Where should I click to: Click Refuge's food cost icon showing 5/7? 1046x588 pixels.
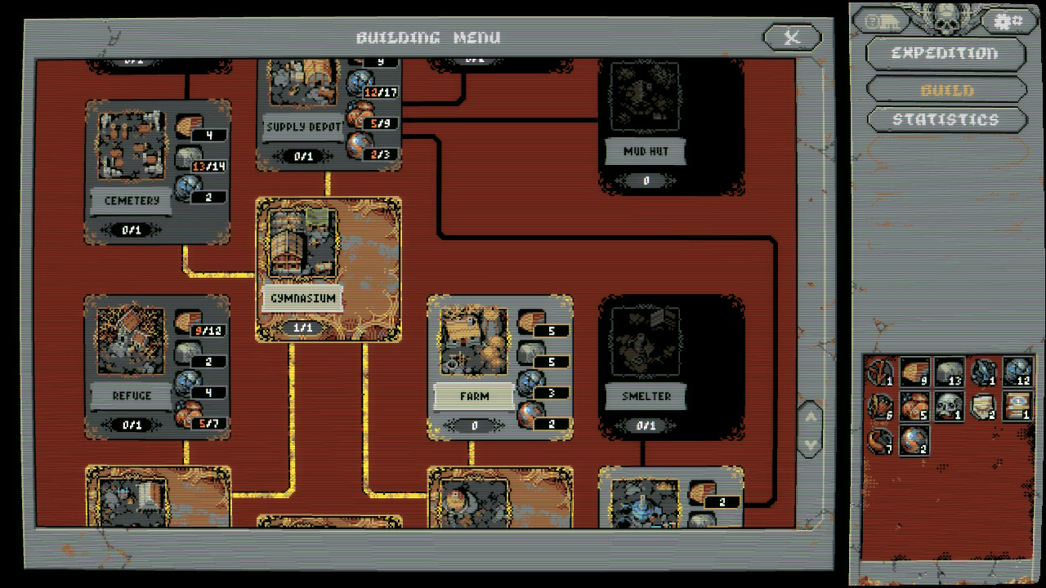189,415
